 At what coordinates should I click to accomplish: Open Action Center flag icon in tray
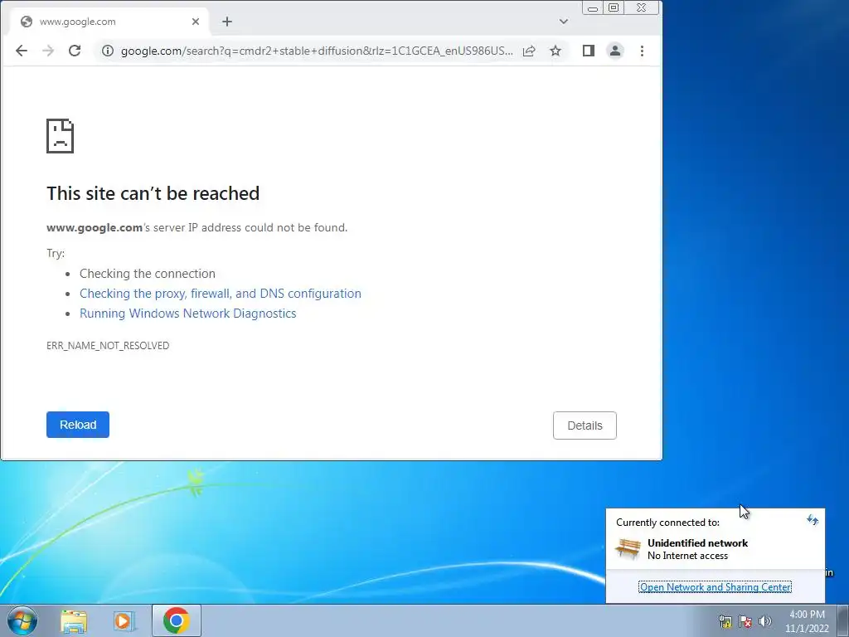pos(745,621)
